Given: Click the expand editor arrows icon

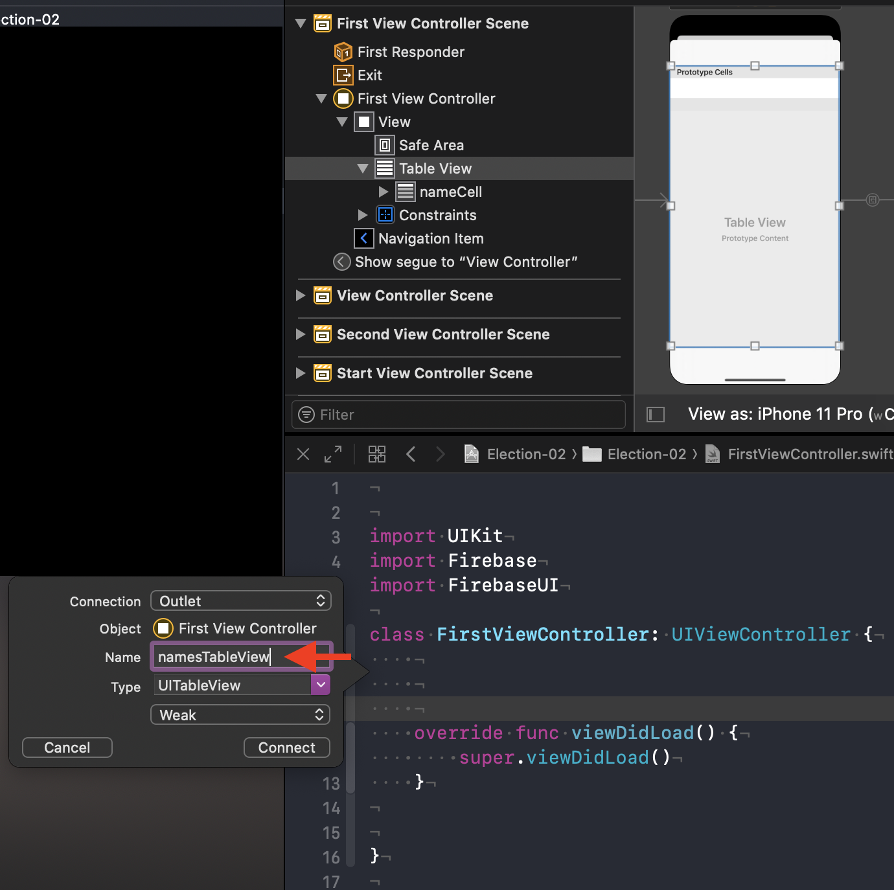Looking at the screenshot, I should coord(333,454).
